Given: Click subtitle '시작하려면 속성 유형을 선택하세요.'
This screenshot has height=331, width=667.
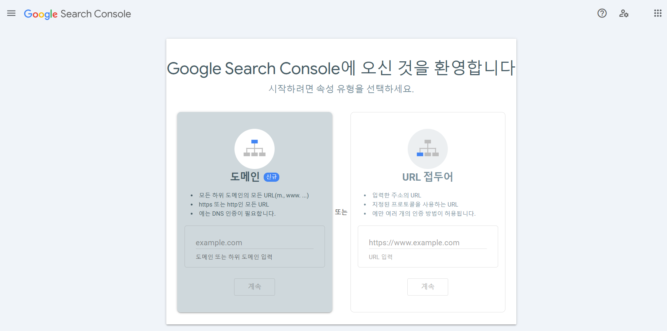Looking at the screenshot, I should coord(341,89).
